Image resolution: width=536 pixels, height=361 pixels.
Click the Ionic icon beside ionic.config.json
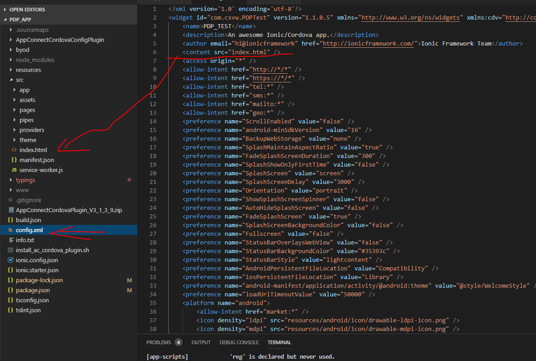[x=10, y=260]
